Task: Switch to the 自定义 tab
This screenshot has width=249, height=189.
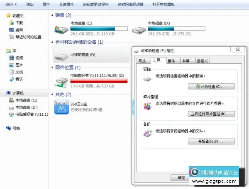Action: click(202, 61)
